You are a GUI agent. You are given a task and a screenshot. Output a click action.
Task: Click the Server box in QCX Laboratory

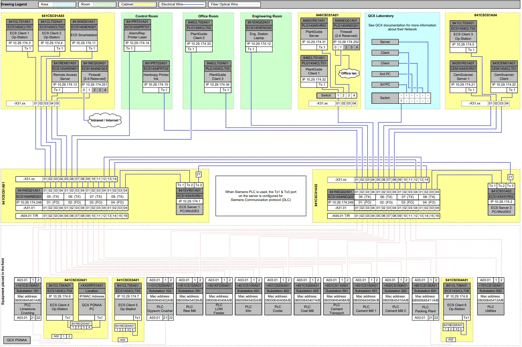coord(385,42)
